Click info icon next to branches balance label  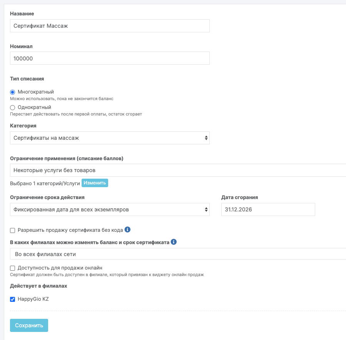174,242
